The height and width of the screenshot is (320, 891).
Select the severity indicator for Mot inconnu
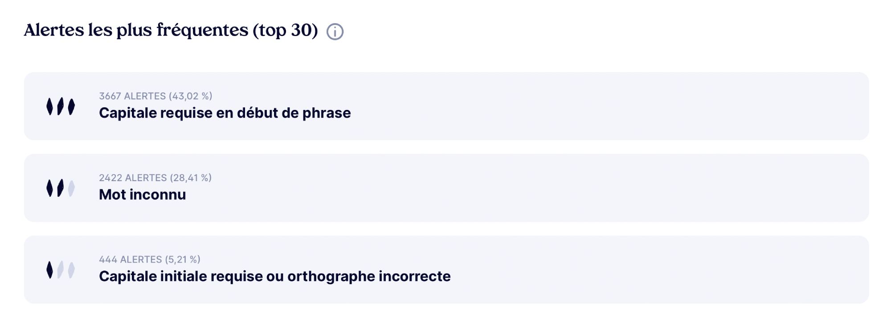[61, 189]
